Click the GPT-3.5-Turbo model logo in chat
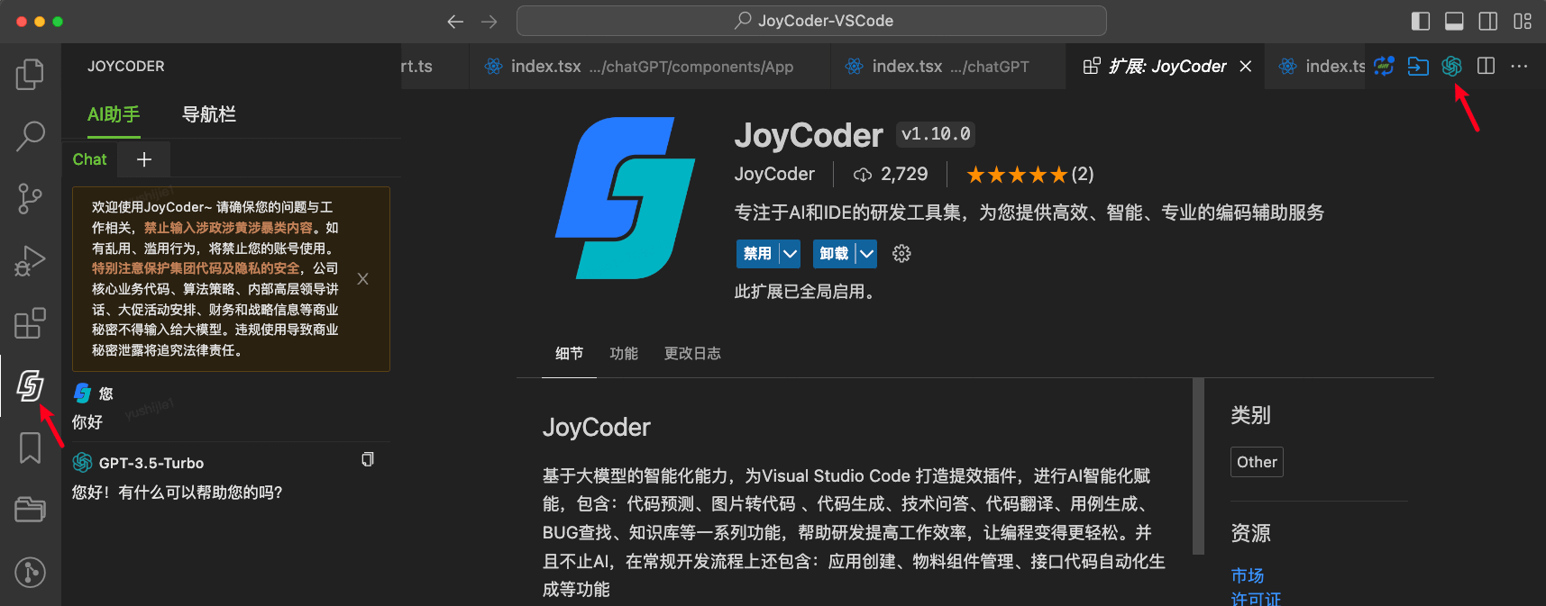This screenshot has height=606, width=1546. coord(82,462)
